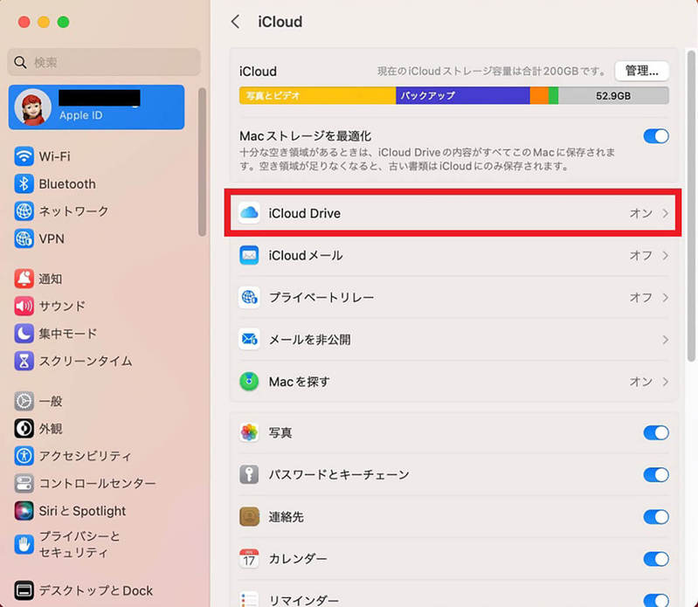Choose 通知 label in the sidebar
This screenshot has width=698, height=607.
pyautogui.click(x=51, y=279)
